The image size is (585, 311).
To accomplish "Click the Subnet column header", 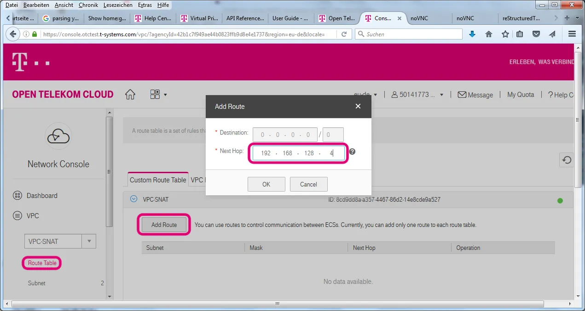I will [x=193, y=248].
